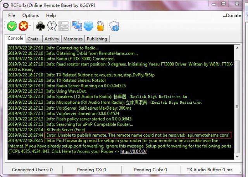The width and height of the screenshot is (248, 177).
Task: Click the 'TX Related Buttons' log line
Action: (x=81, y=75)
